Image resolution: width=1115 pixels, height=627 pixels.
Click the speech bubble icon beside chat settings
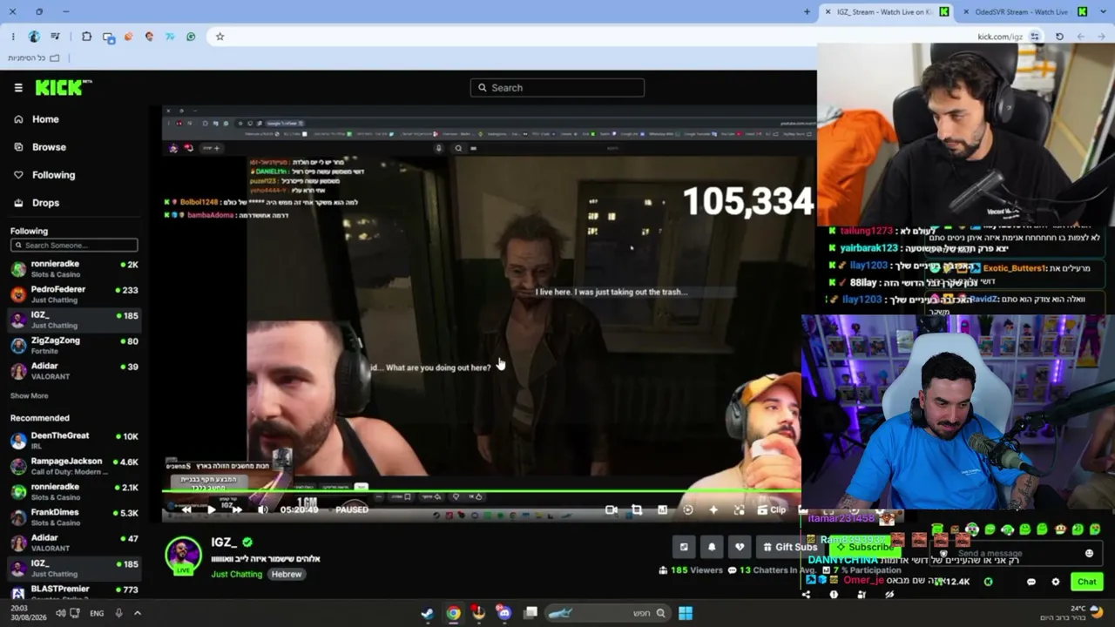tap(1031, 582)
